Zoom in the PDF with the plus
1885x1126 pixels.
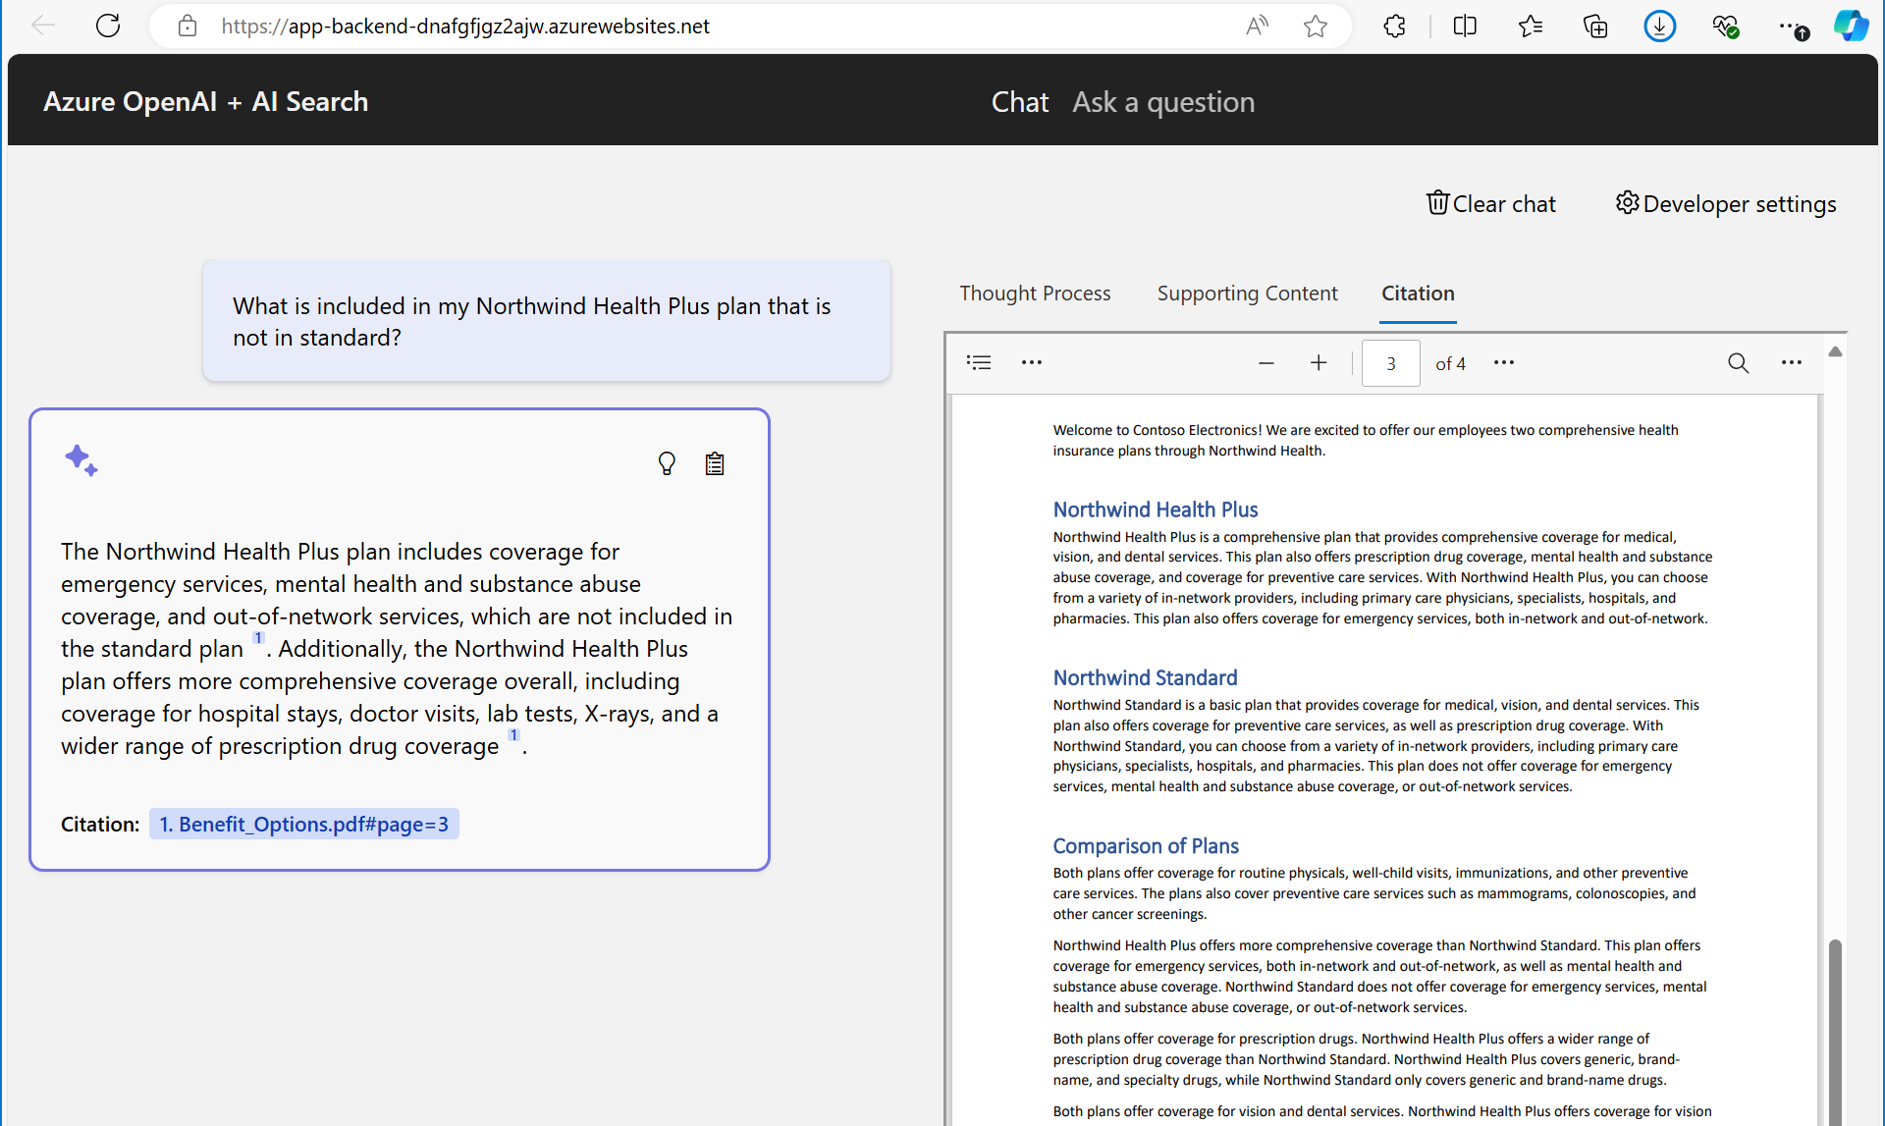1319,363
